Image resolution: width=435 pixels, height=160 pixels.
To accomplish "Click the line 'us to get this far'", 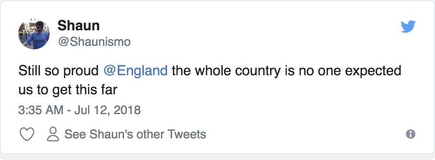I will pos(68,90).
